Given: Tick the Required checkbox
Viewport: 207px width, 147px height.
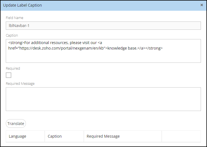Looking at the screenshot, I should click(9, 75).
